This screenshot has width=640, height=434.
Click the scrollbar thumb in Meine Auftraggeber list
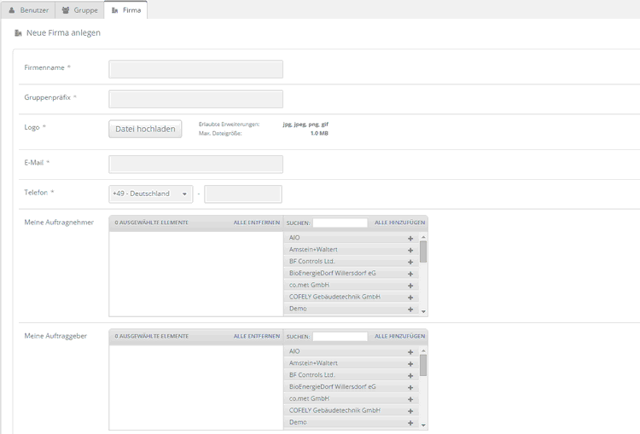click(423, 366)
